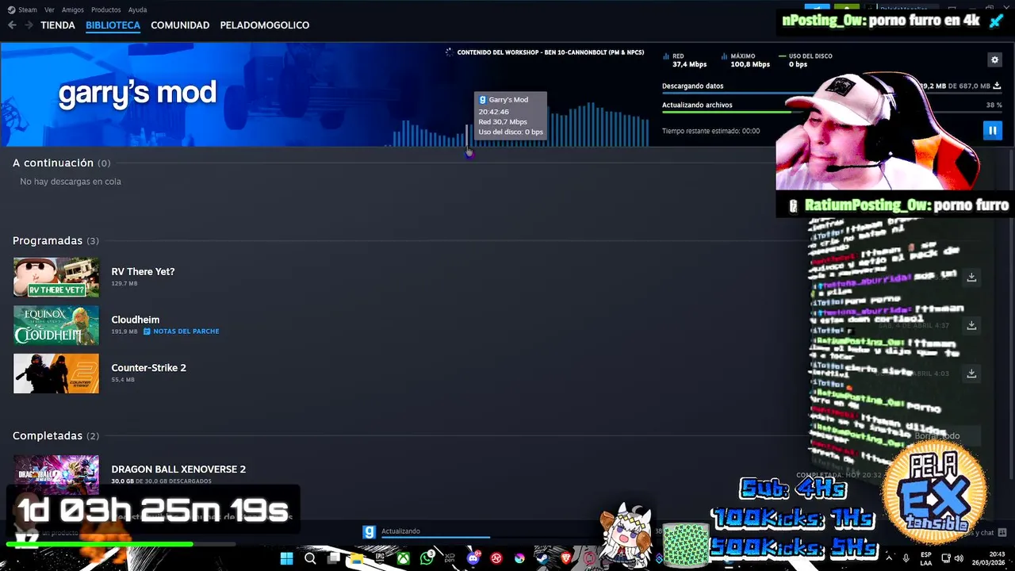Select the Cloudheim title text
This screenshot has height=571, width=1015.
(x=136, y=320)
